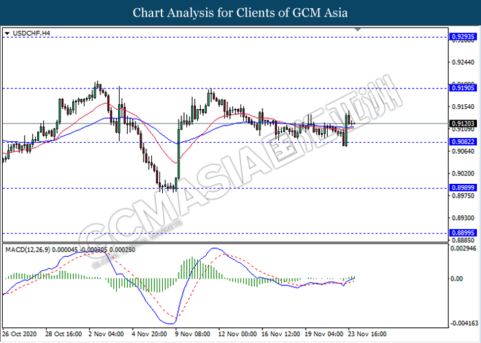
Task: Click the 16 Nov 12:00 time label
Action: (x=280, y=334)
